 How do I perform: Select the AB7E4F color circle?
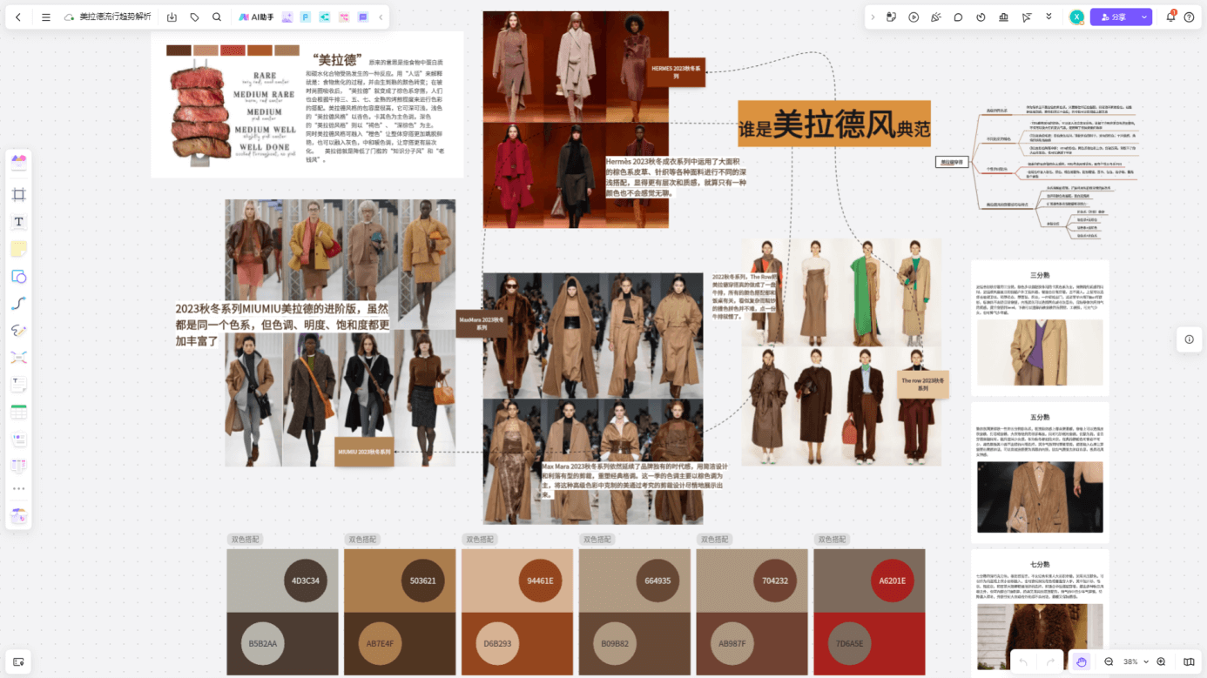point(381,644)
